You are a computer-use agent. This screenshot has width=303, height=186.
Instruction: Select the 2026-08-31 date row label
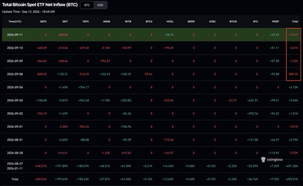pos(15,140)
